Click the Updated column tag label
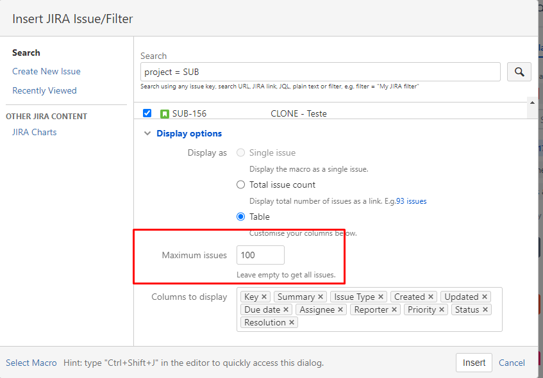543x378 pixels. [462, 297]
